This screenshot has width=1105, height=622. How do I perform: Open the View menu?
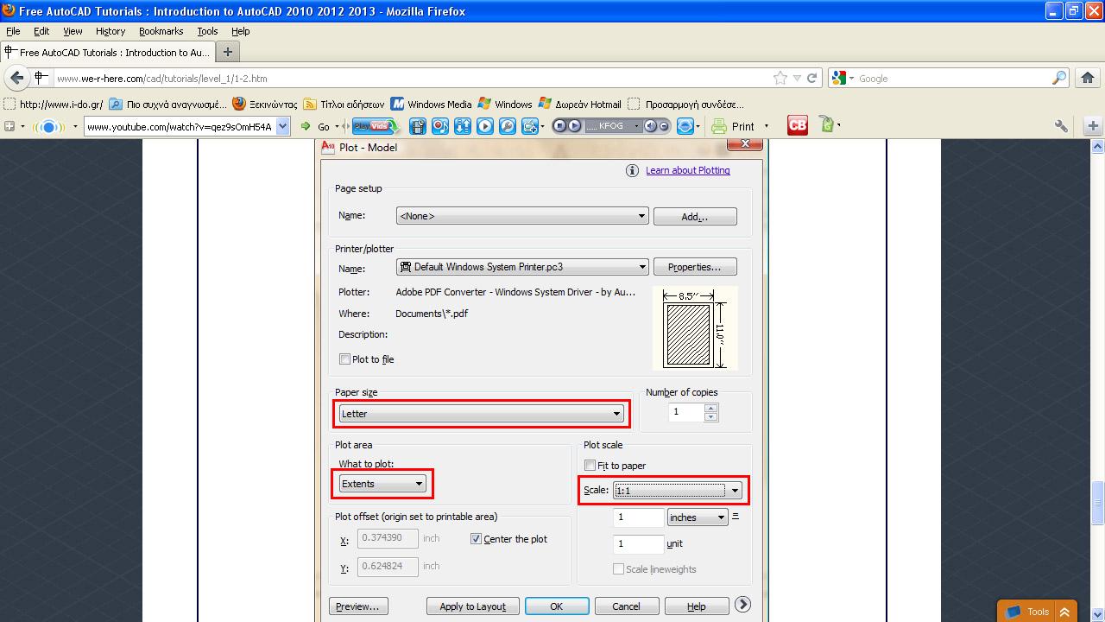(x=73, y=31)
